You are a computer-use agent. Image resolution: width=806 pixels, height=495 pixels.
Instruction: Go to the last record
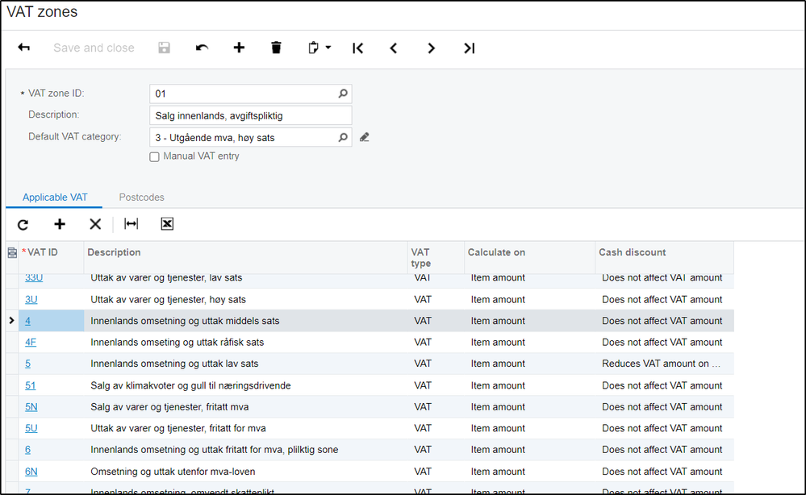pyautogui.click(x=469, y=48)
